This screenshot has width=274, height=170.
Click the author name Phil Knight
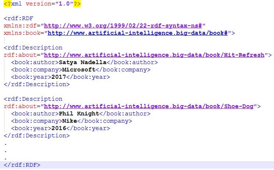coord(79,114)
